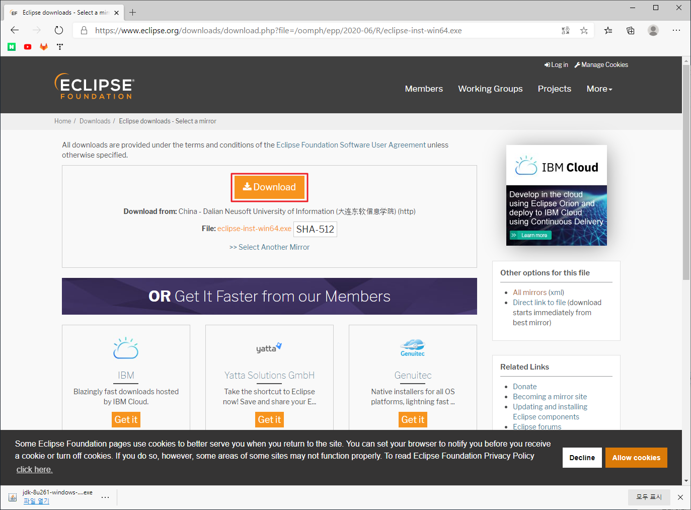The image size is (691, 510).
Task: Click the Genuitec logo in members card
Action: tap(413, 348)
